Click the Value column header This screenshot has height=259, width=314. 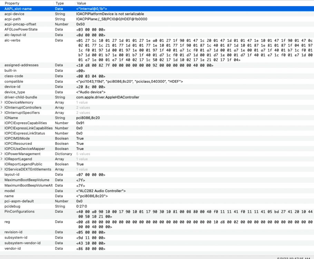[x=194, y=3]
